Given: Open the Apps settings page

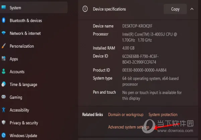Looking at the screenshot, I should tap(14, 59).
